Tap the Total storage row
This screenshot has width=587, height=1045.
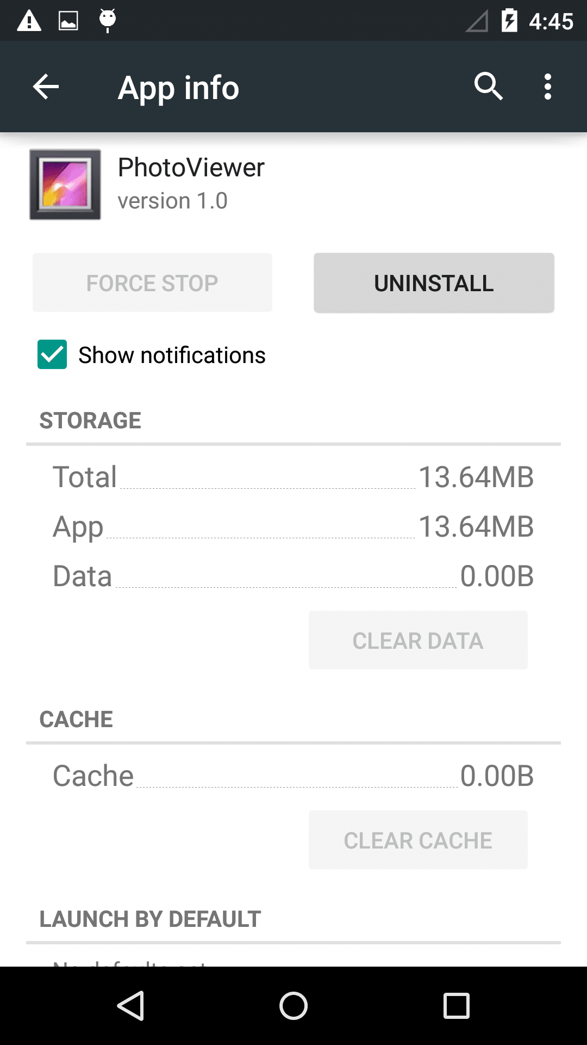tap(293, 477)
